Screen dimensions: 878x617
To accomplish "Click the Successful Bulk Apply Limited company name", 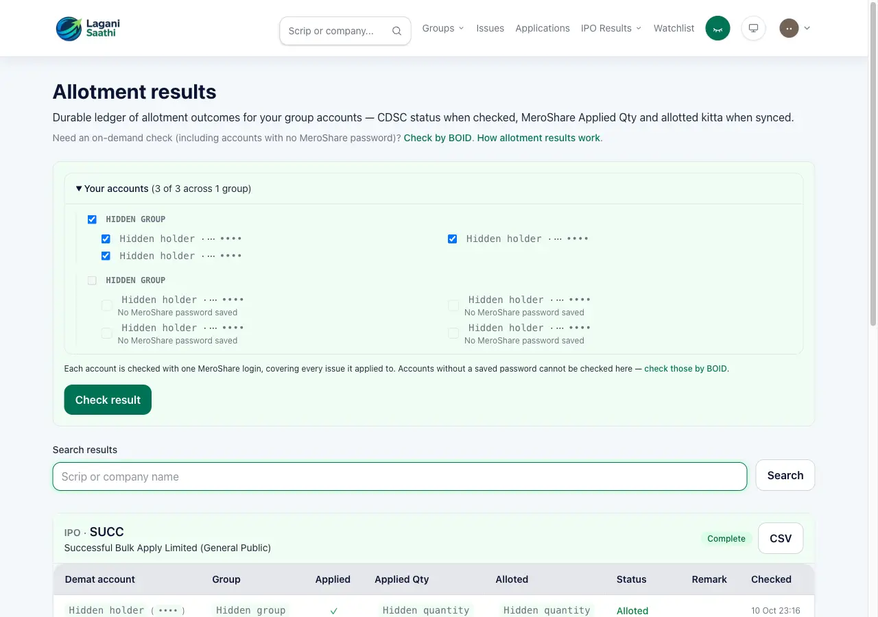I will point(167,548).
